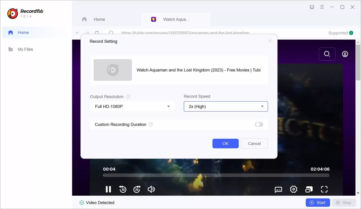361x209 pixels.
Task: Open the hamburger main menu
Action: click(322, 7)
